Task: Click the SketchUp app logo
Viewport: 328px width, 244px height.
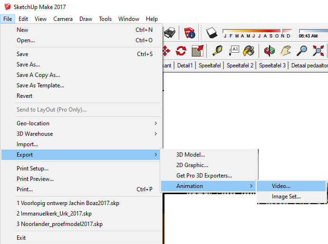Action: (8, 7)
